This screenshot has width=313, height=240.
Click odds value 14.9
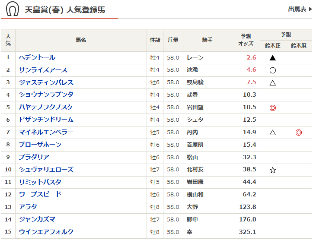pyautogui.click(x=249, y=132)
